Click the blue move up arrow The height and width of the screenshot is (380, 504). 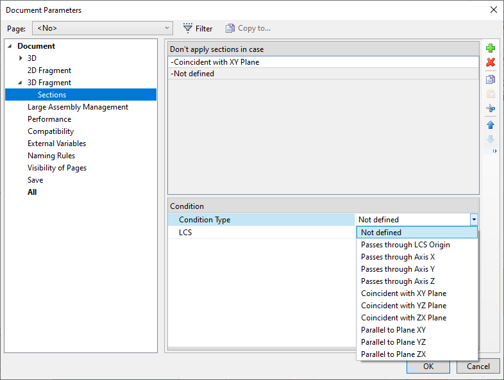pyautogui.click(x=491, y=125)
